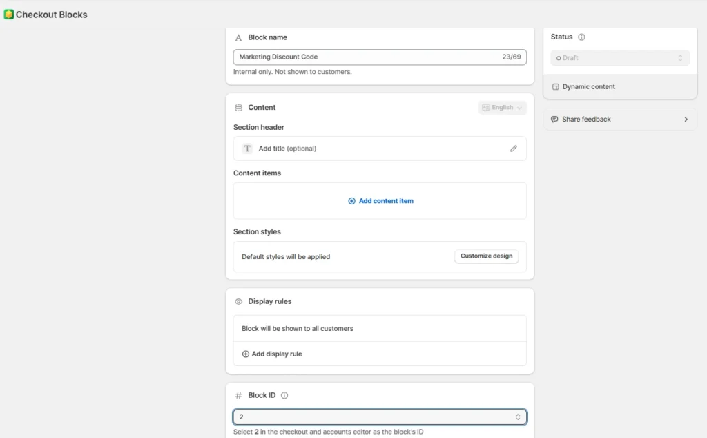Click the Customize design button
This screenshot has height=438, width=707.
486,256
